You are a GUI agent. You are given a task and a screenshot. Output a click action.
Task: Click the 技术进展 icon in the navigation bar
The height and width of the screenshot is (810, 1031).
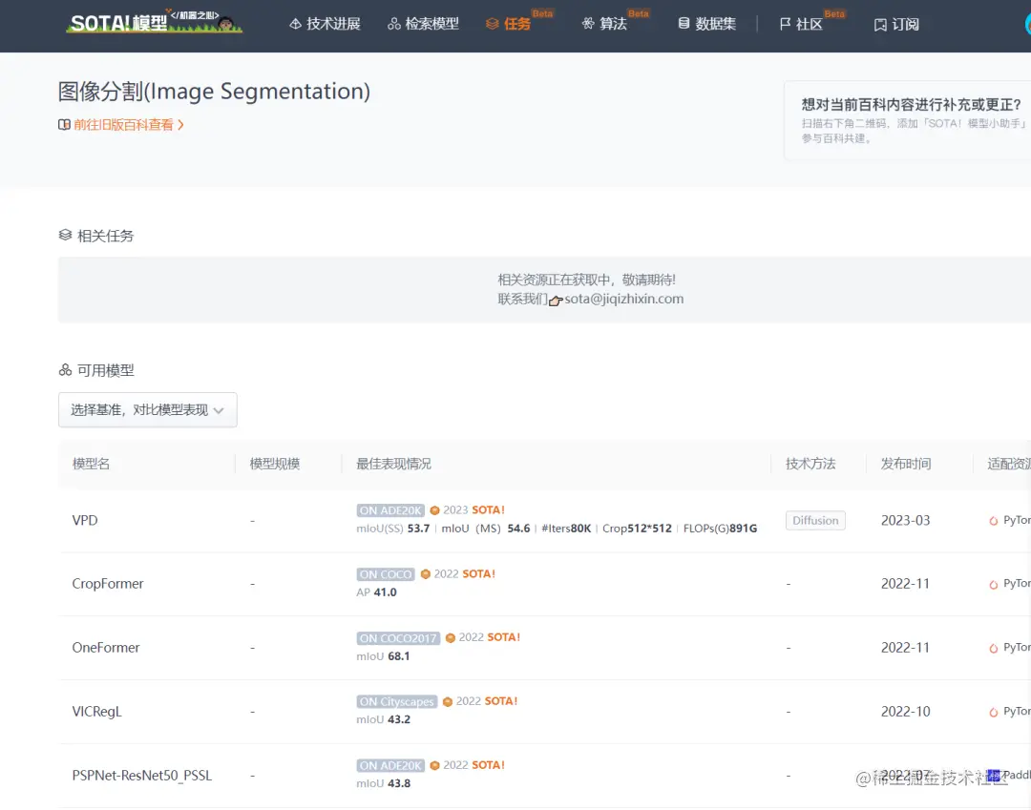(295, 23)
